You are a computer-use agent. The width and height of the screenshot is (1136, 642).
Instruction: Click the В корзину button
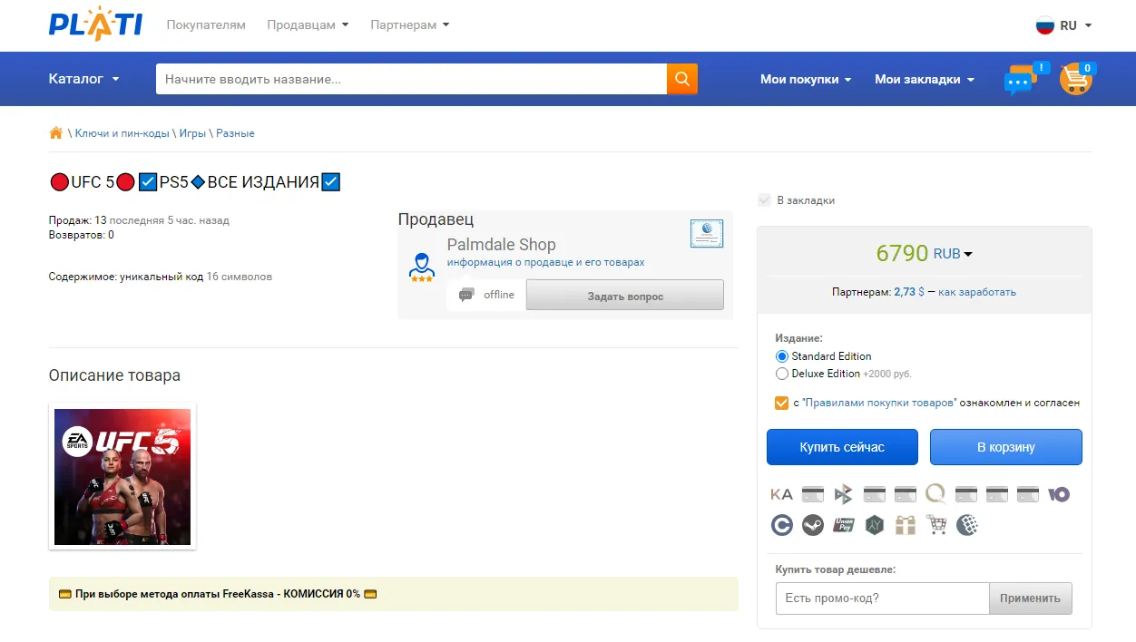click(x=1006, y=447)
